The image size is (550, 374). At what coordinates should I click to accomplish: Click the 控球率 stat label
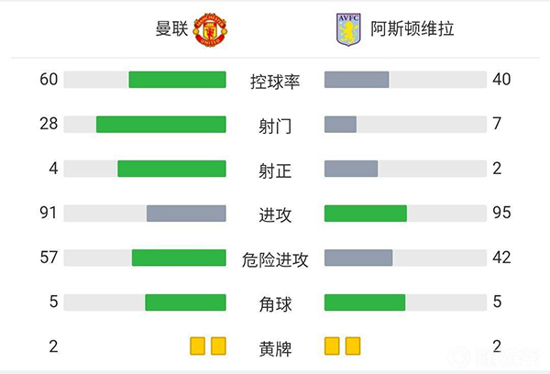(x=275, y=81)
